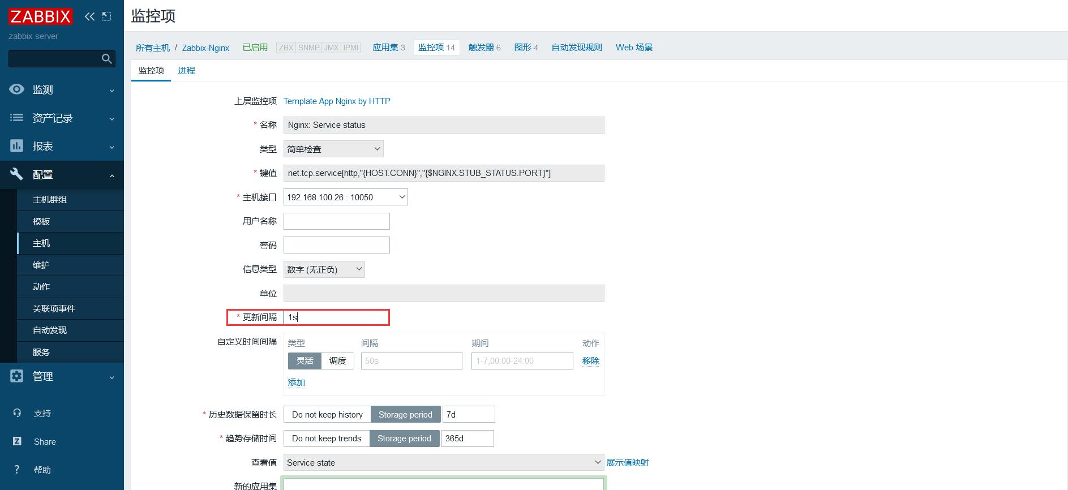Click 移除 custom interval link
Image resolution: width=1068 pixels, height=490 pixels.
tap(590, 361)
